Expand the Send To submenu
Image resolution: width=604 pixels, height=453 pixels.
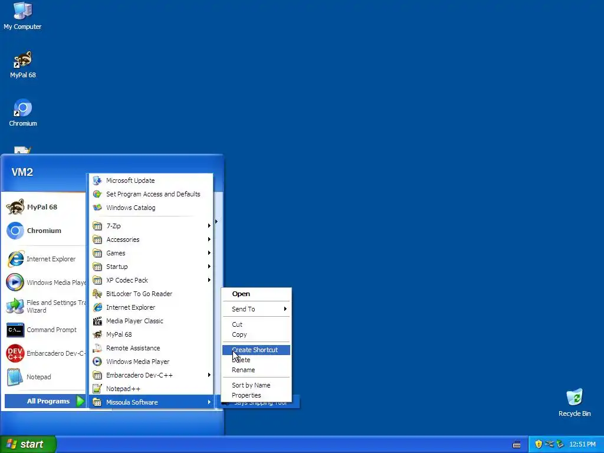coord(256,309)
